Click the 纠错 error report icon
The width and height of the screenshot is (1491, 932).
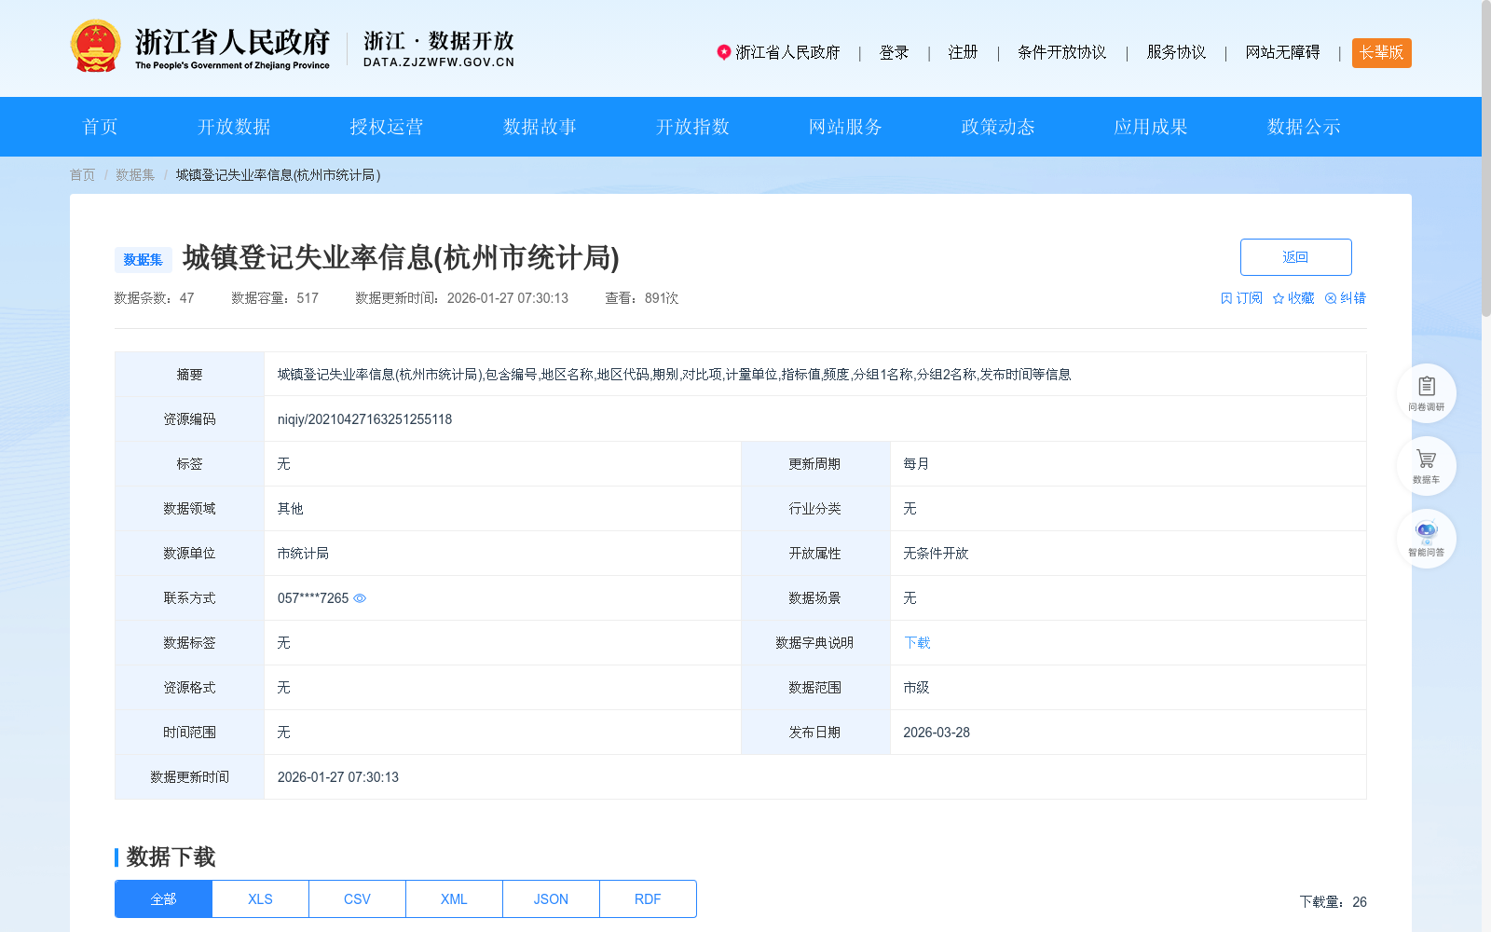[1331, 298]
